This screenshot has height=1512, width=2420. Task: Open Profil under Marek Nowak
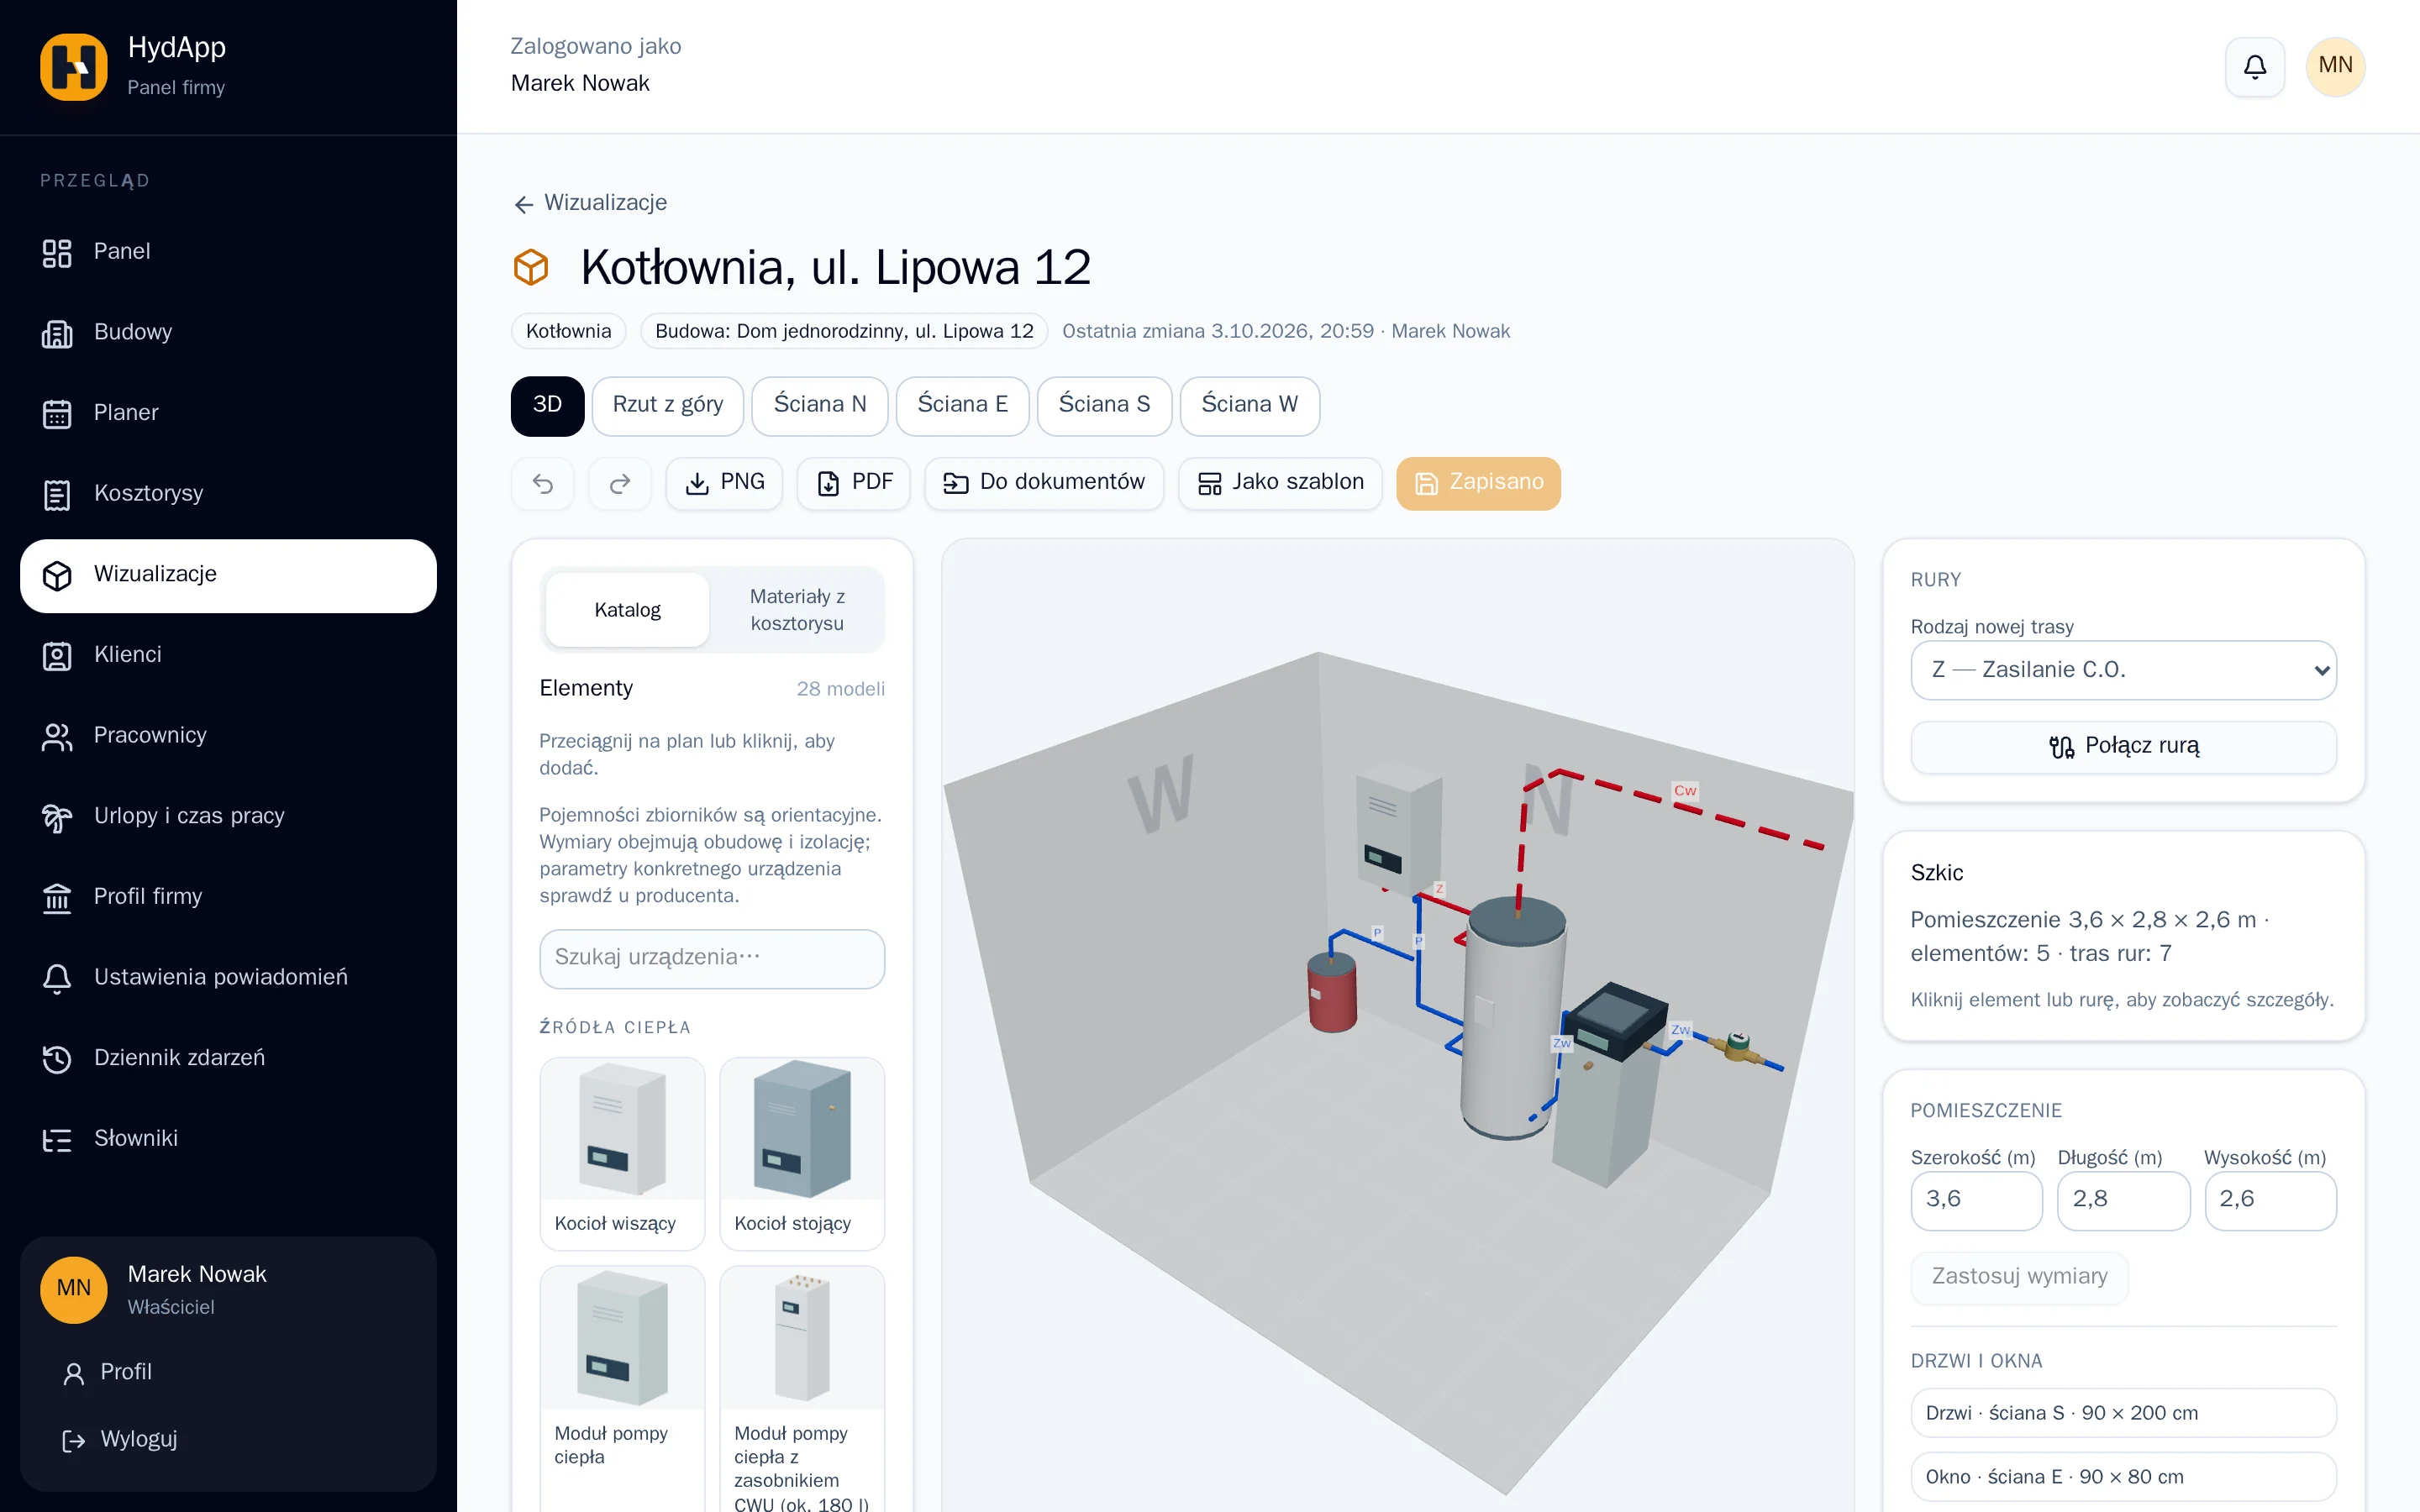point(228,1373)
